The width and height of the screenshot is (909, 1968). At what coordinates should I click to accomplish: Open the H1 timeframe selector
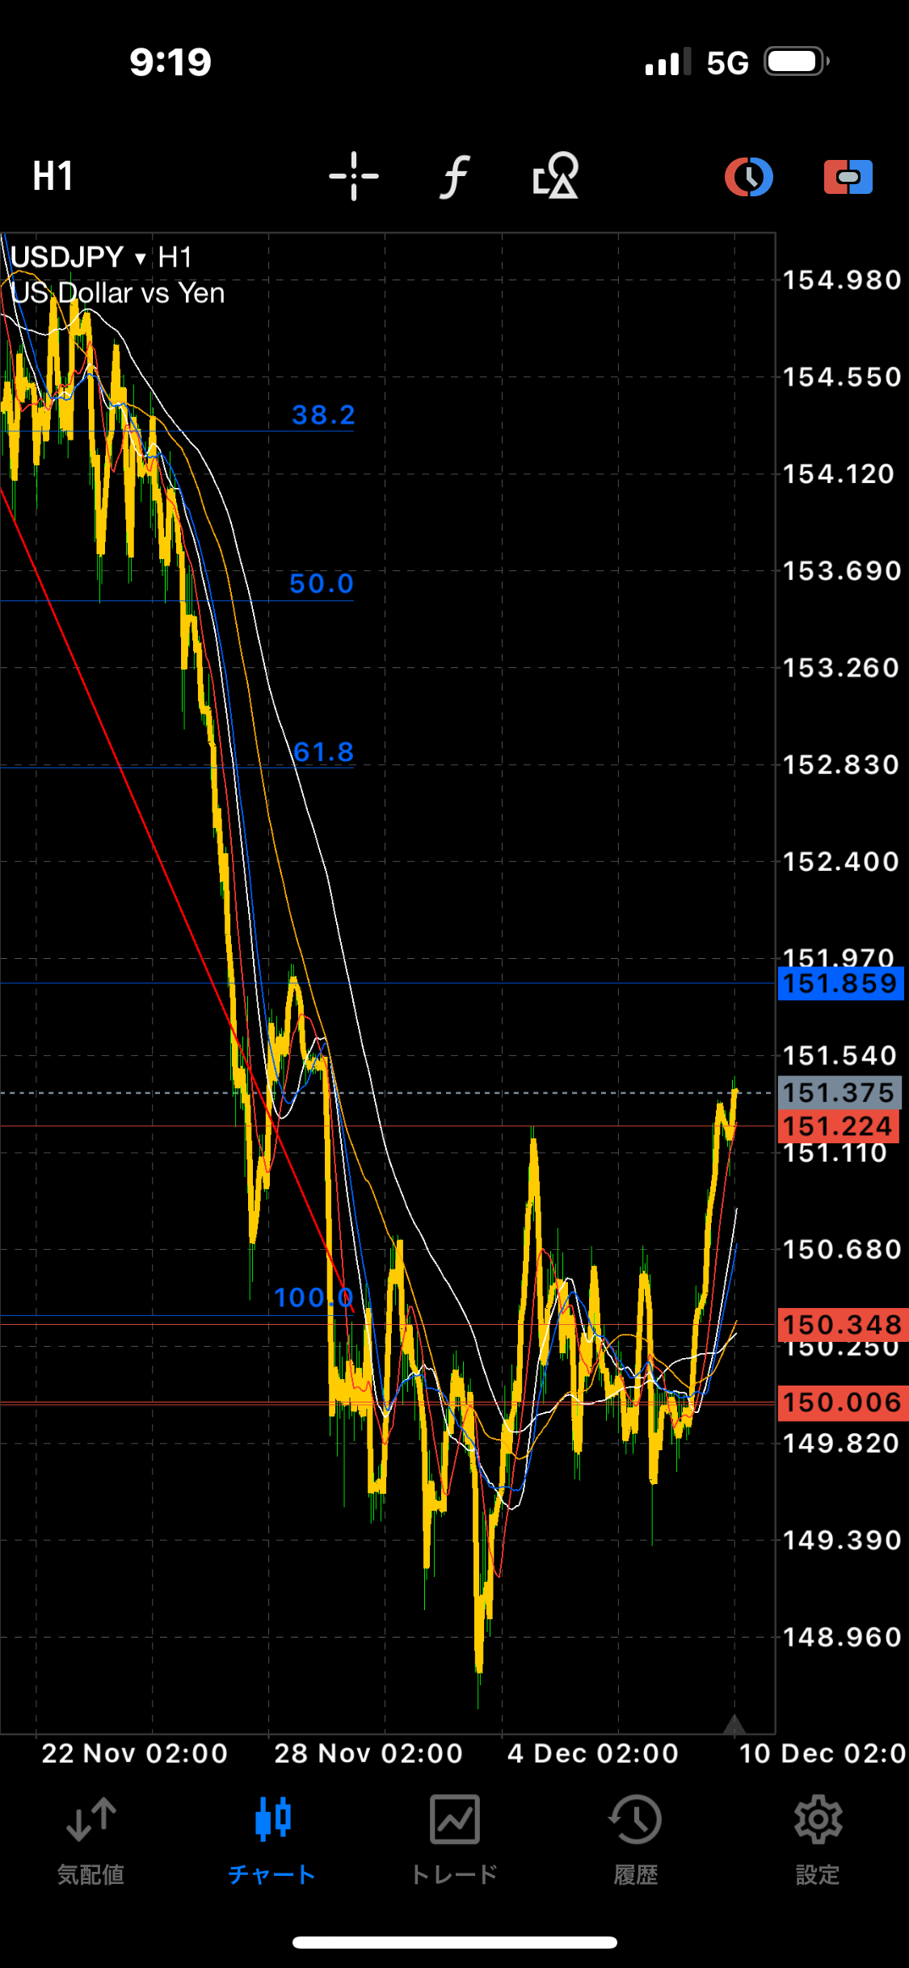(x=53, y=176)
